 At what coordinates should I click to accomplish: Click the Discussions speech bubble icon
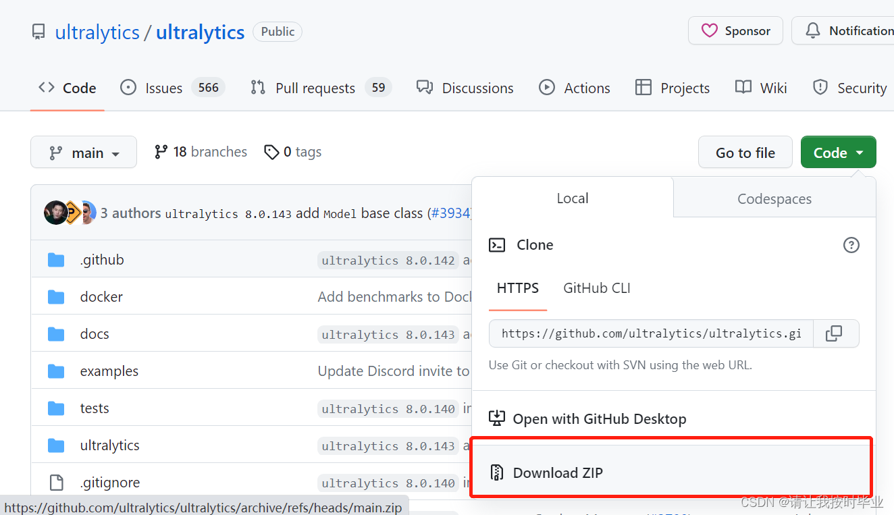[x=425, y=87]
